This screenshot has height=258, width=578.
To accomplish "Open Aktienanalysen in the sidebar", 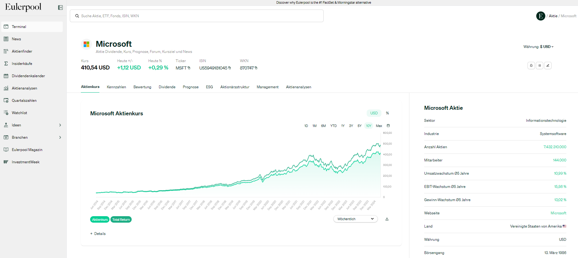I will 32,88.
